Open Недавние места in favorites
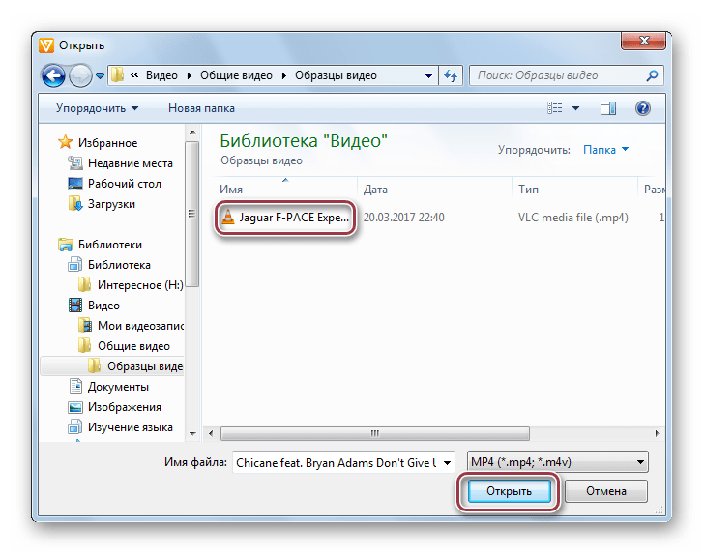The width and height of the screenshot is (704, 554). (x=120, y=163)
